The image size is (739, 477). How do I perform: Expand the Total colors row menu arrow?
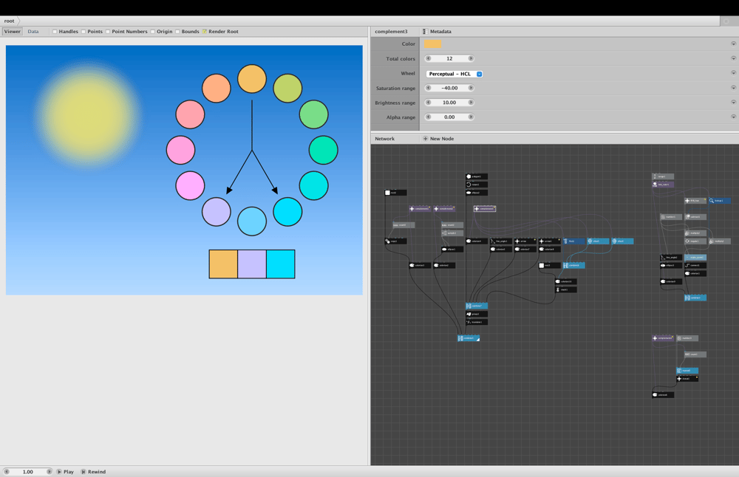(x=733, y=58)
